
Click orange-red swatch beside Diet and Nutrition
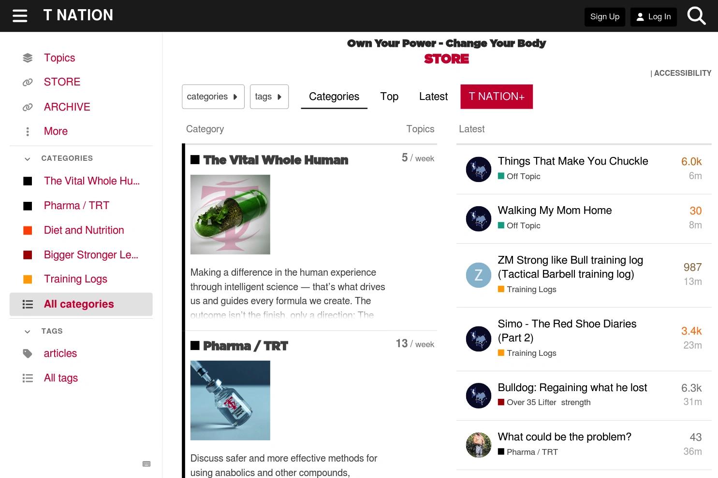click(x=28, y=230)
